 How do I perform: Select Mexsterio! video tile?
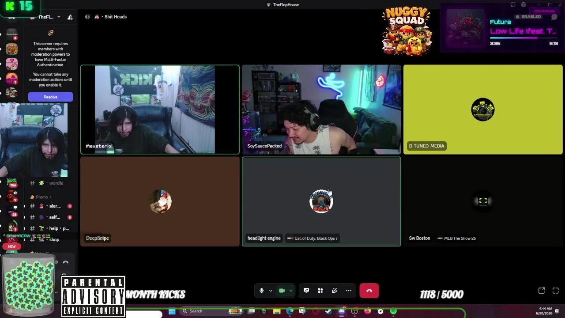pos(160,110)
